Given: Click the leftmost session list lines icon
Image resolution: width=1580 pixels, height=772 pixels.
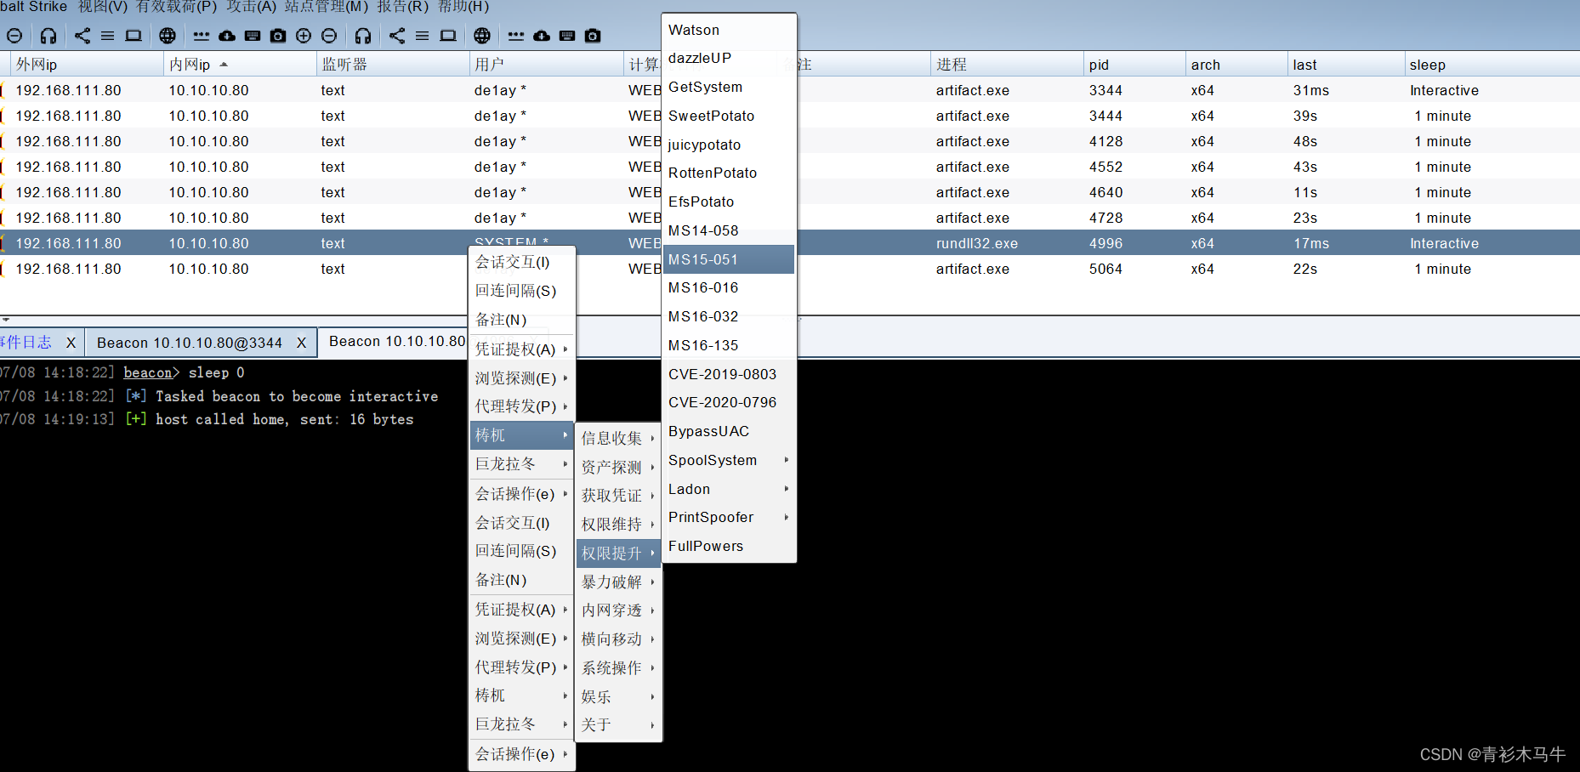Looking at the screenshot, I should [x=108, y=36].
